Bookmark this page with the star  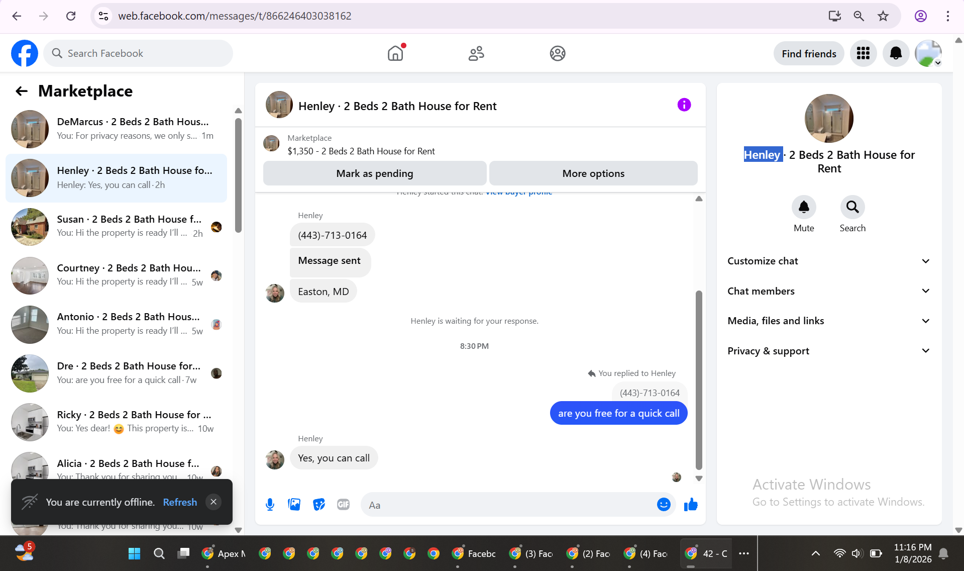pos(883,16)
